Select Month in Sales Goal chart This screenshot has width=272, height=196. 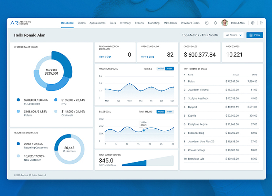click(161, 112)
